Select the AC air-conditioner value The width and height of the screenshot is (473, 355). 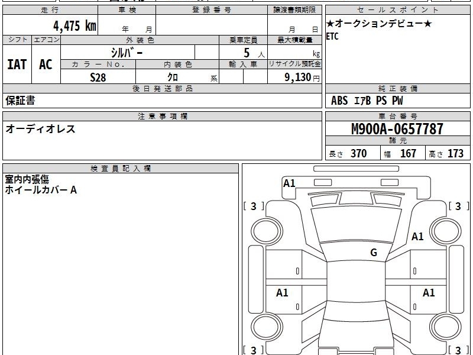click(x=46, y=64)
